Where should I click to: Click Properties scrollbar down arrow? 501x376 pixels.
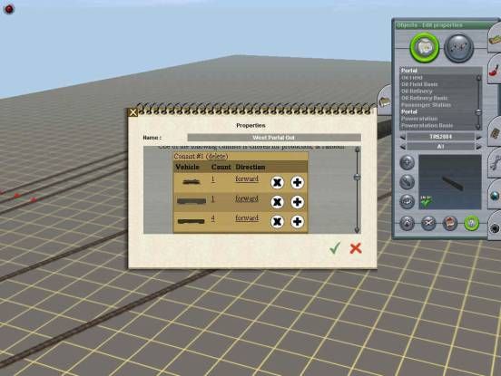[x=358, y=230]
